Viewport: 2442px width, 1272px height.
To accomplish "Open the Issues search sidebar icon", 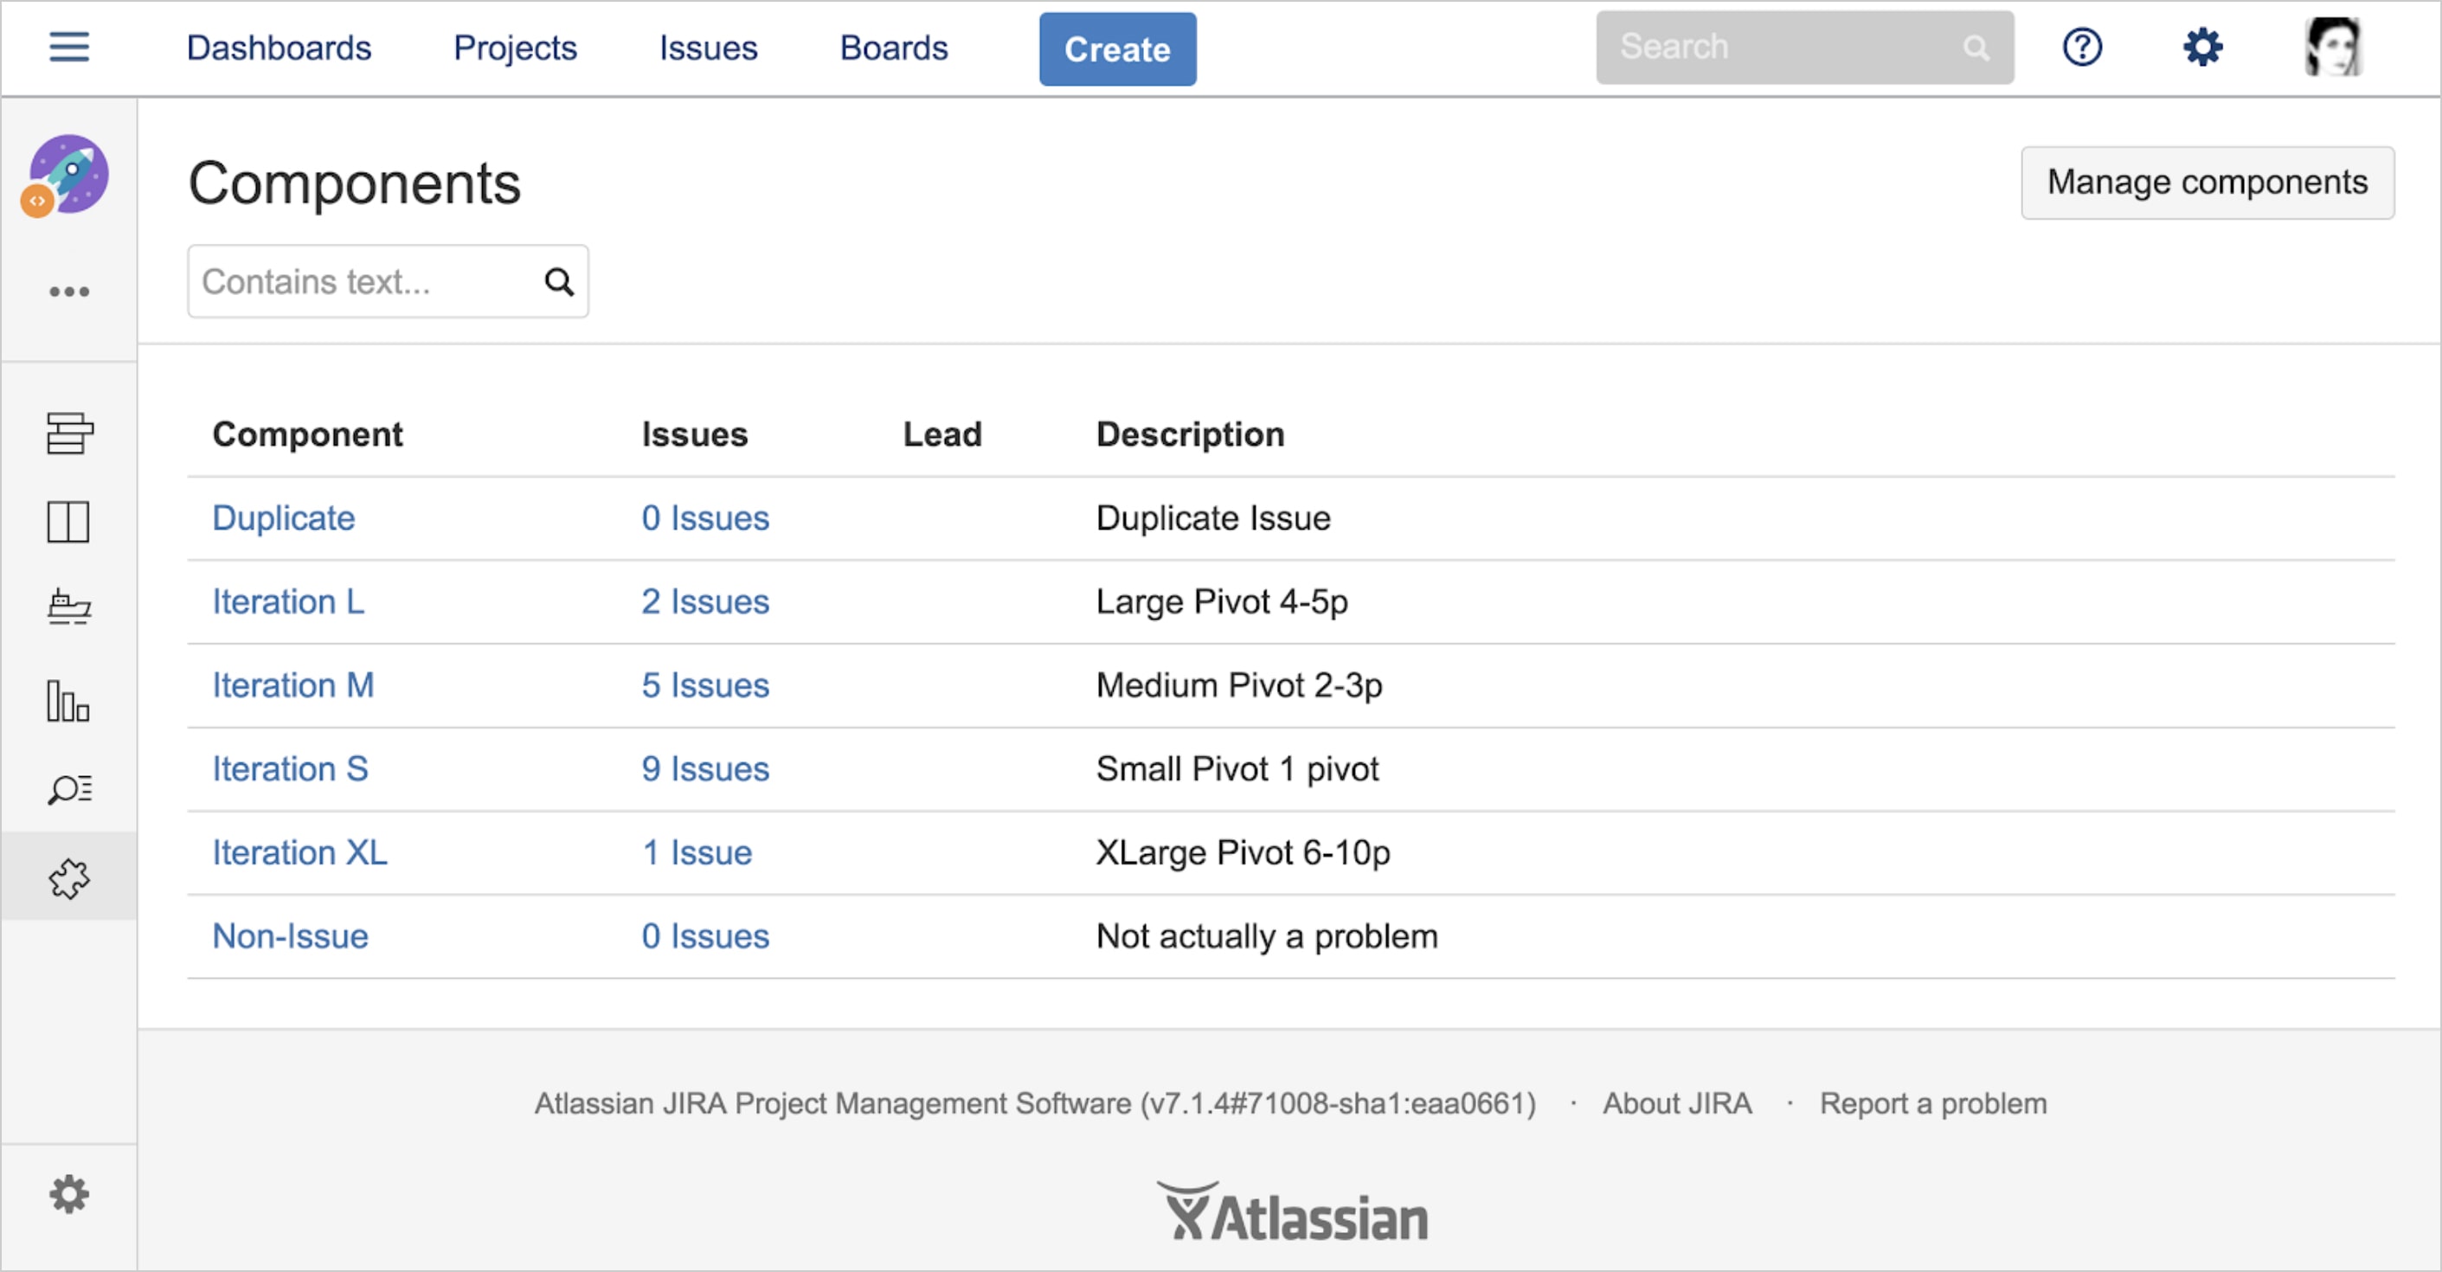I will (x=69, y=788).
